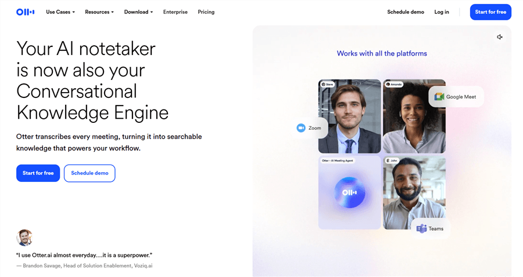Click Start for free below the headline
Viewport: 523px width, 277px height.
tap(38, 173)
